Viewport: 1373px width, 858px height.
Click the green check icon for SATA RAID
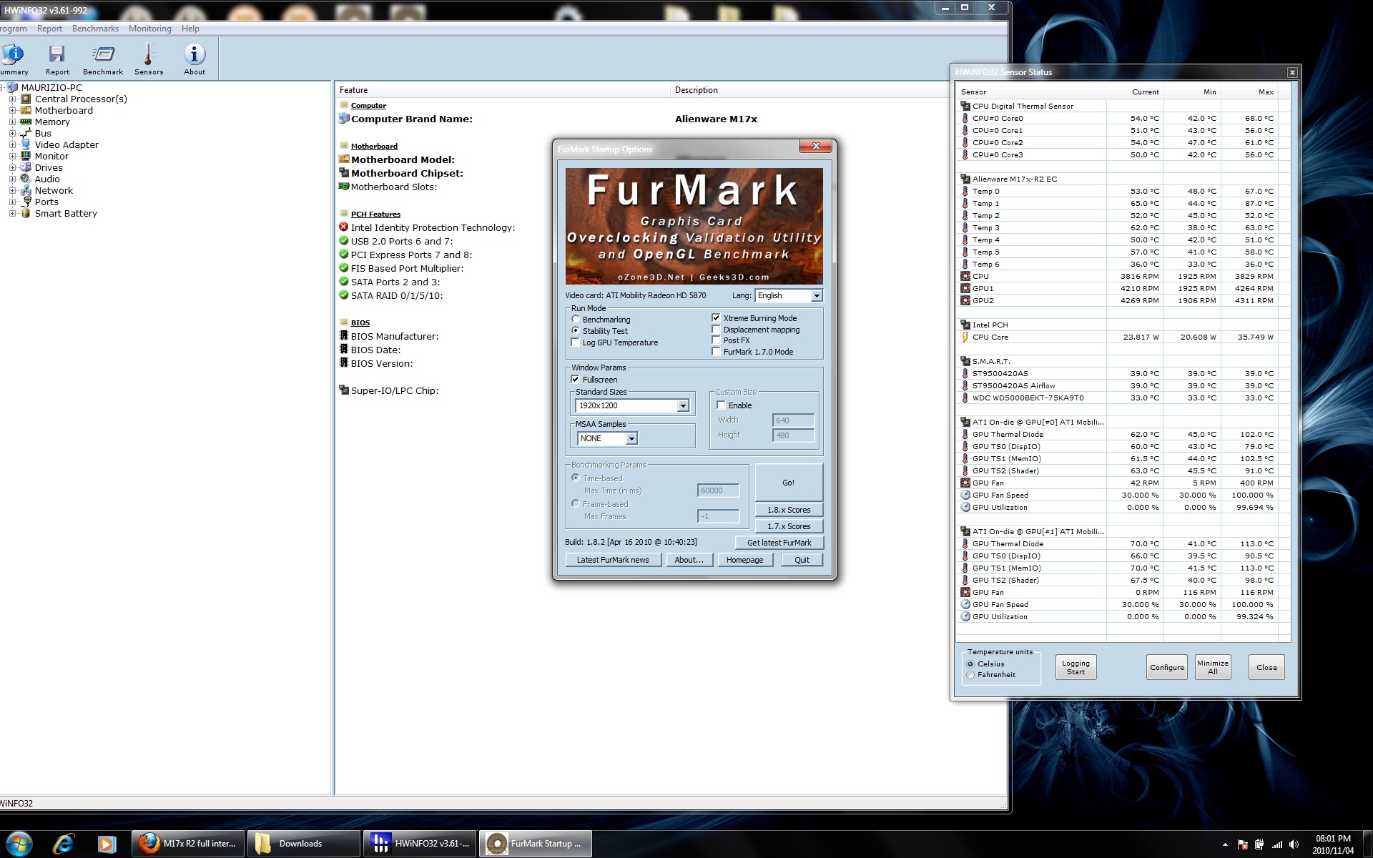tap(344, 295)
